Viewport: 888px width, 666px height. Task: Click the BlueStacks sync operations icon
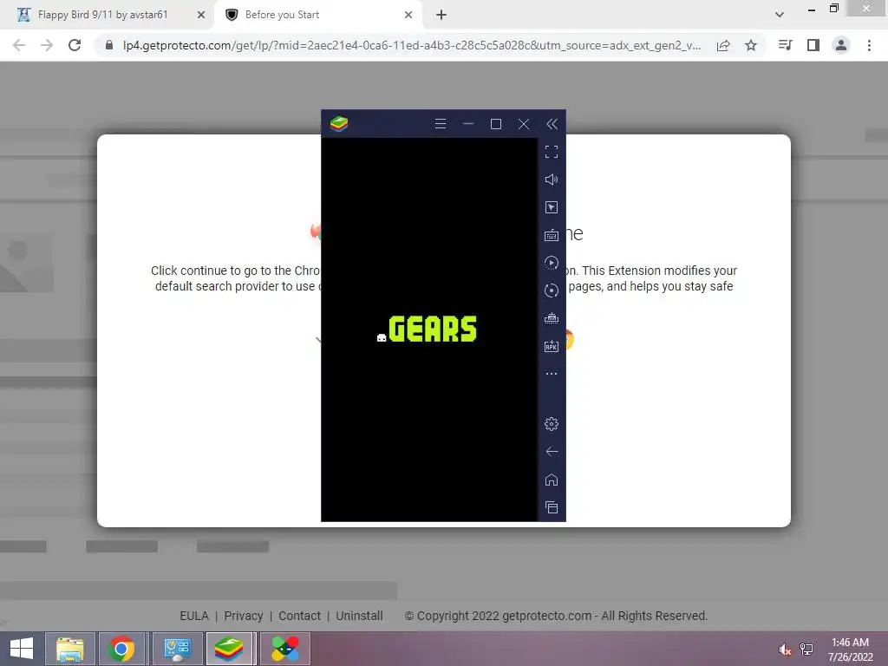pos(552,291)
